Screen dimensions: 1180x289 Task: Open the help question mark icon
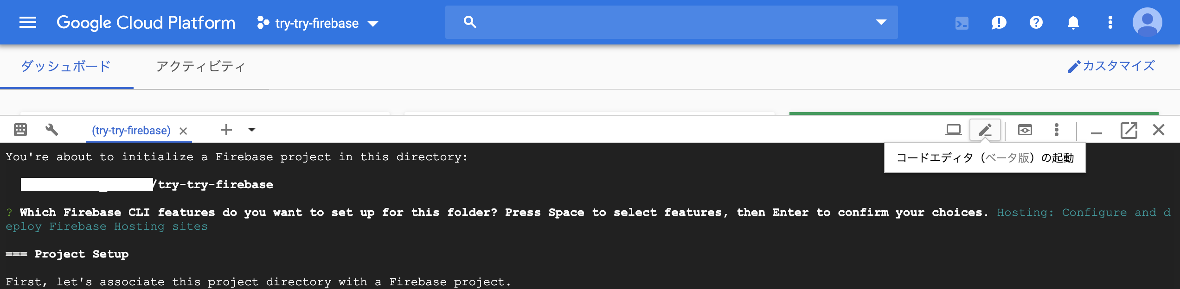(1036, 22)
